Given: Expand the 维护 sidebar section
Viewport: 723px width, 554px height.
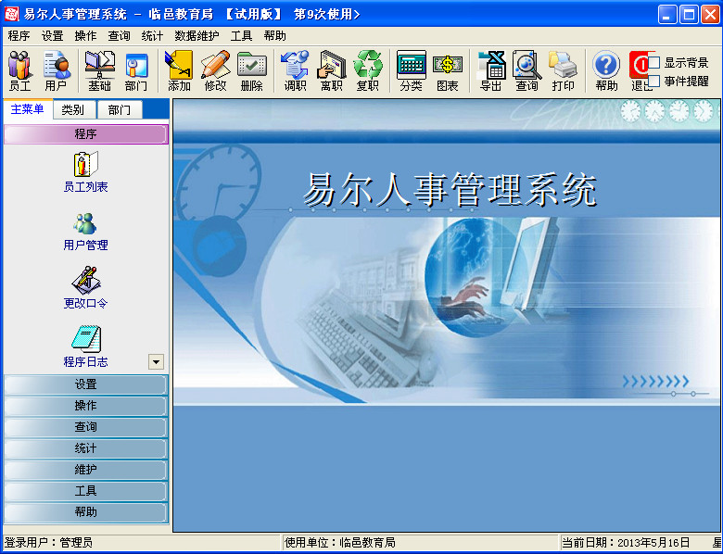Looking at the screenshot, I should (86, 470).
